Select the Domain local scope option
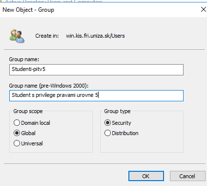This screenshot has height=186, width=207. (32, 123)
